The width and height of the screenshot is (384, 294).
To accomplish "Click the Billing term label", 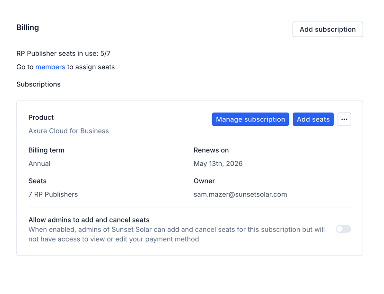I will point(46,150).
